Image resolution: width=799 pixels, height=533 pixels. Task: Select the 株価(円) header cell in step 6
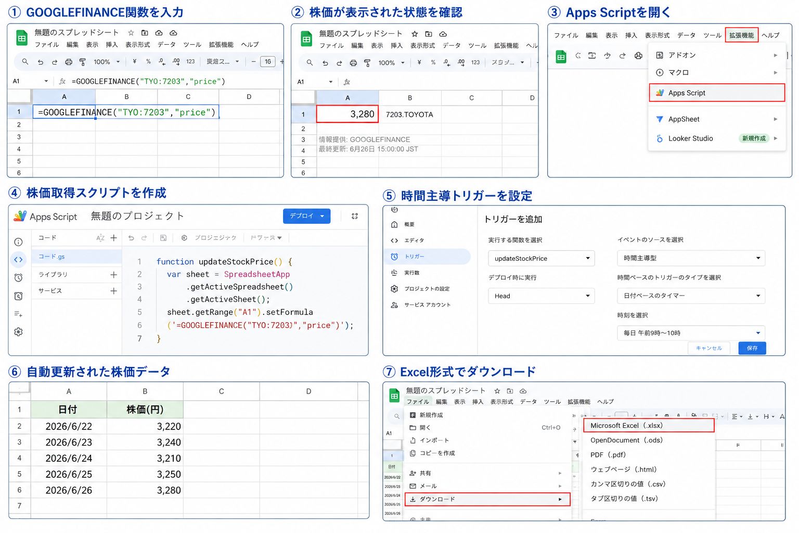[x=145, y=410]
